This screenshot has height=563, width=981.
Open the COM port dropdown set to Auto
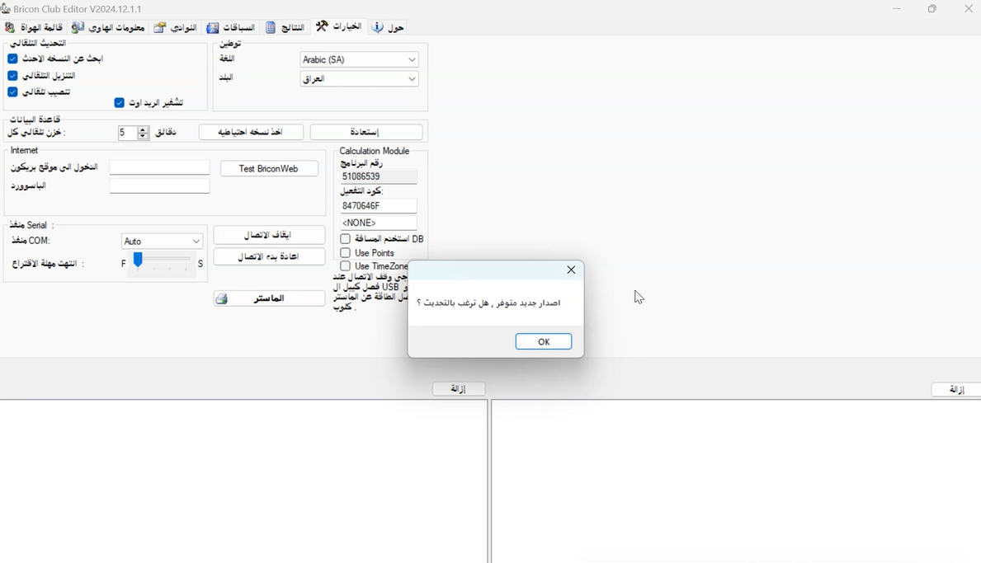tap(162, 241)
